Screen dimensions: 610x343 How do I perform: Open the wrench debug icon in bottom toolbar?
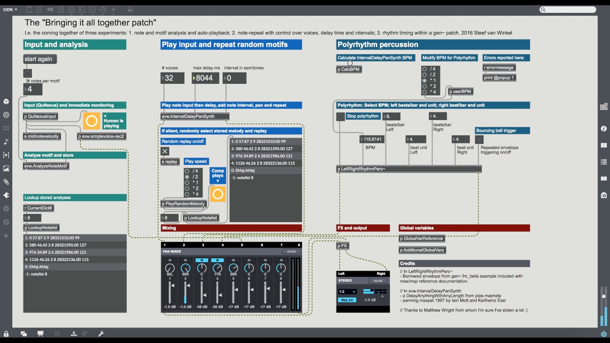(x=101, y=334)
